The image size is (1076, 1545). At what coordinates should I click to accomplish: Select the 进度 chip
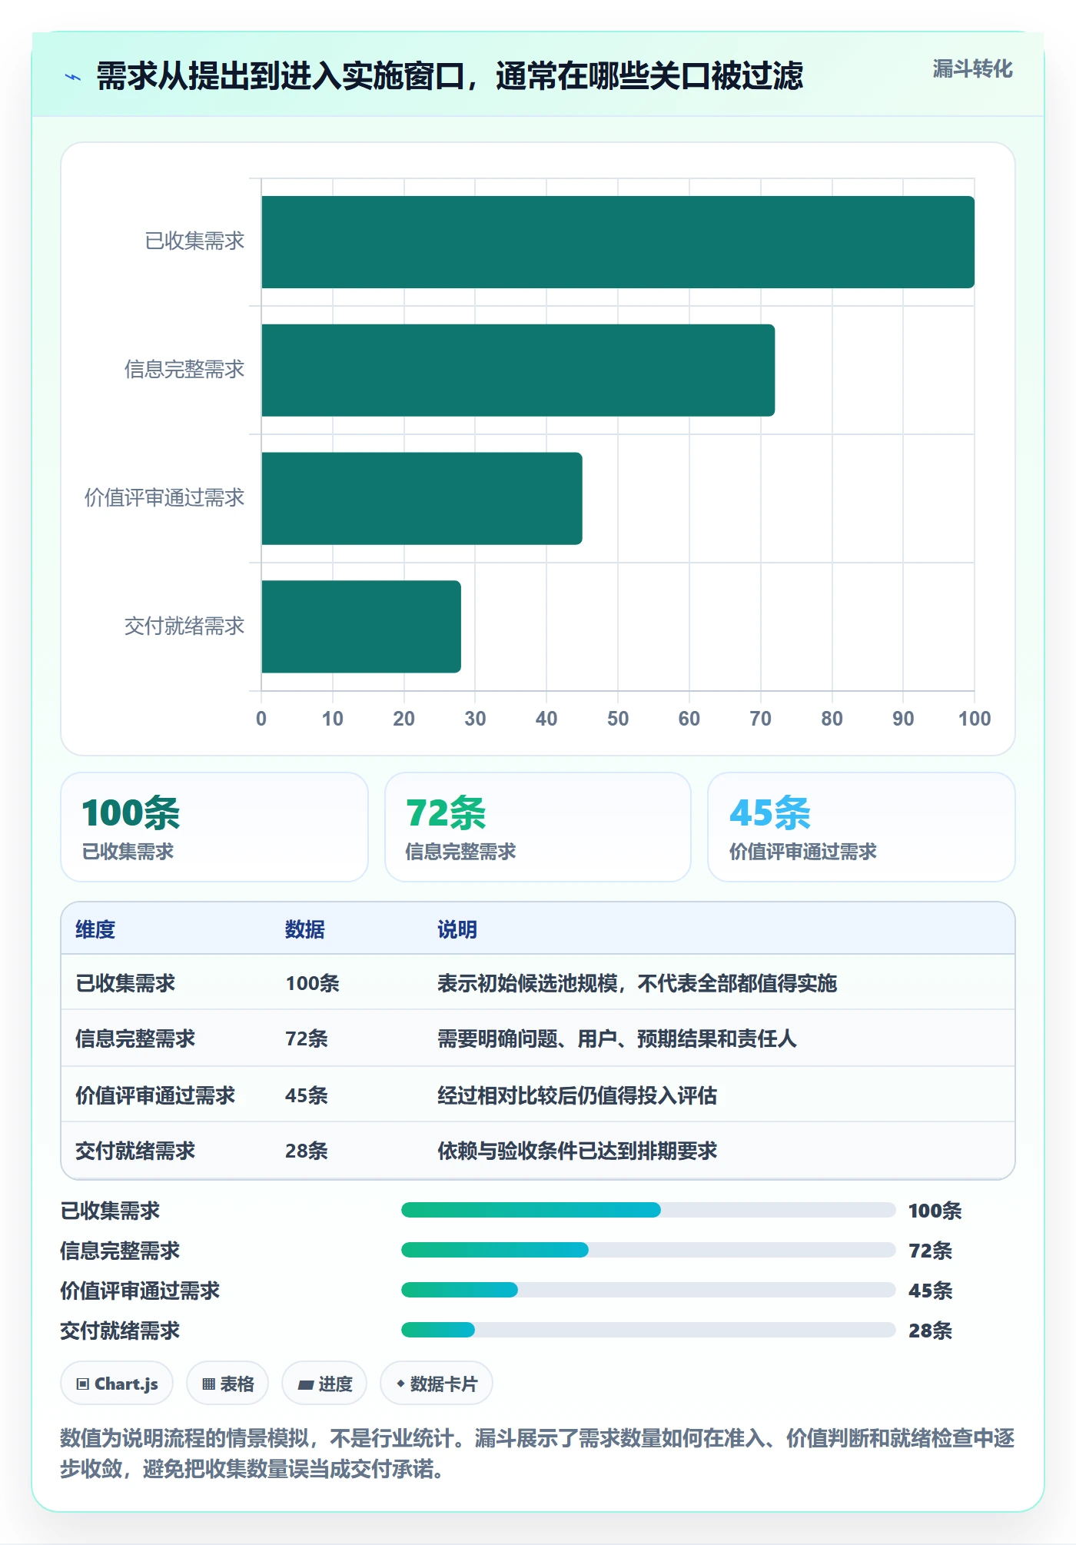tap(324, 1384)
